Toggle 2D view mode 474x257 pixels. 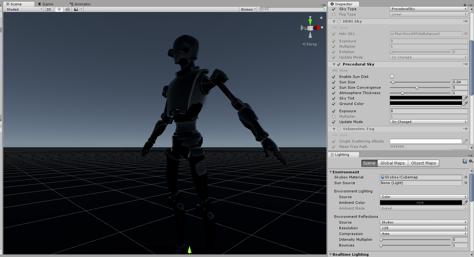coord(48,9)
